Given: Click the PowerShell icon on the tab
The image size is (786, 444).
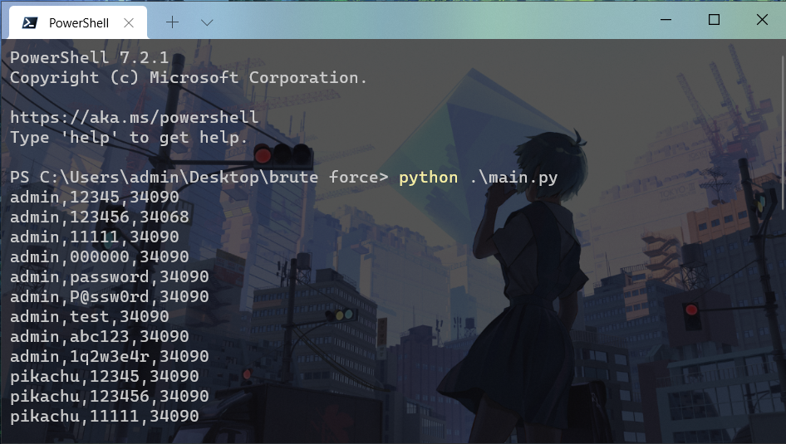Looking at the screenshot, I should click(x=30, y=22).
